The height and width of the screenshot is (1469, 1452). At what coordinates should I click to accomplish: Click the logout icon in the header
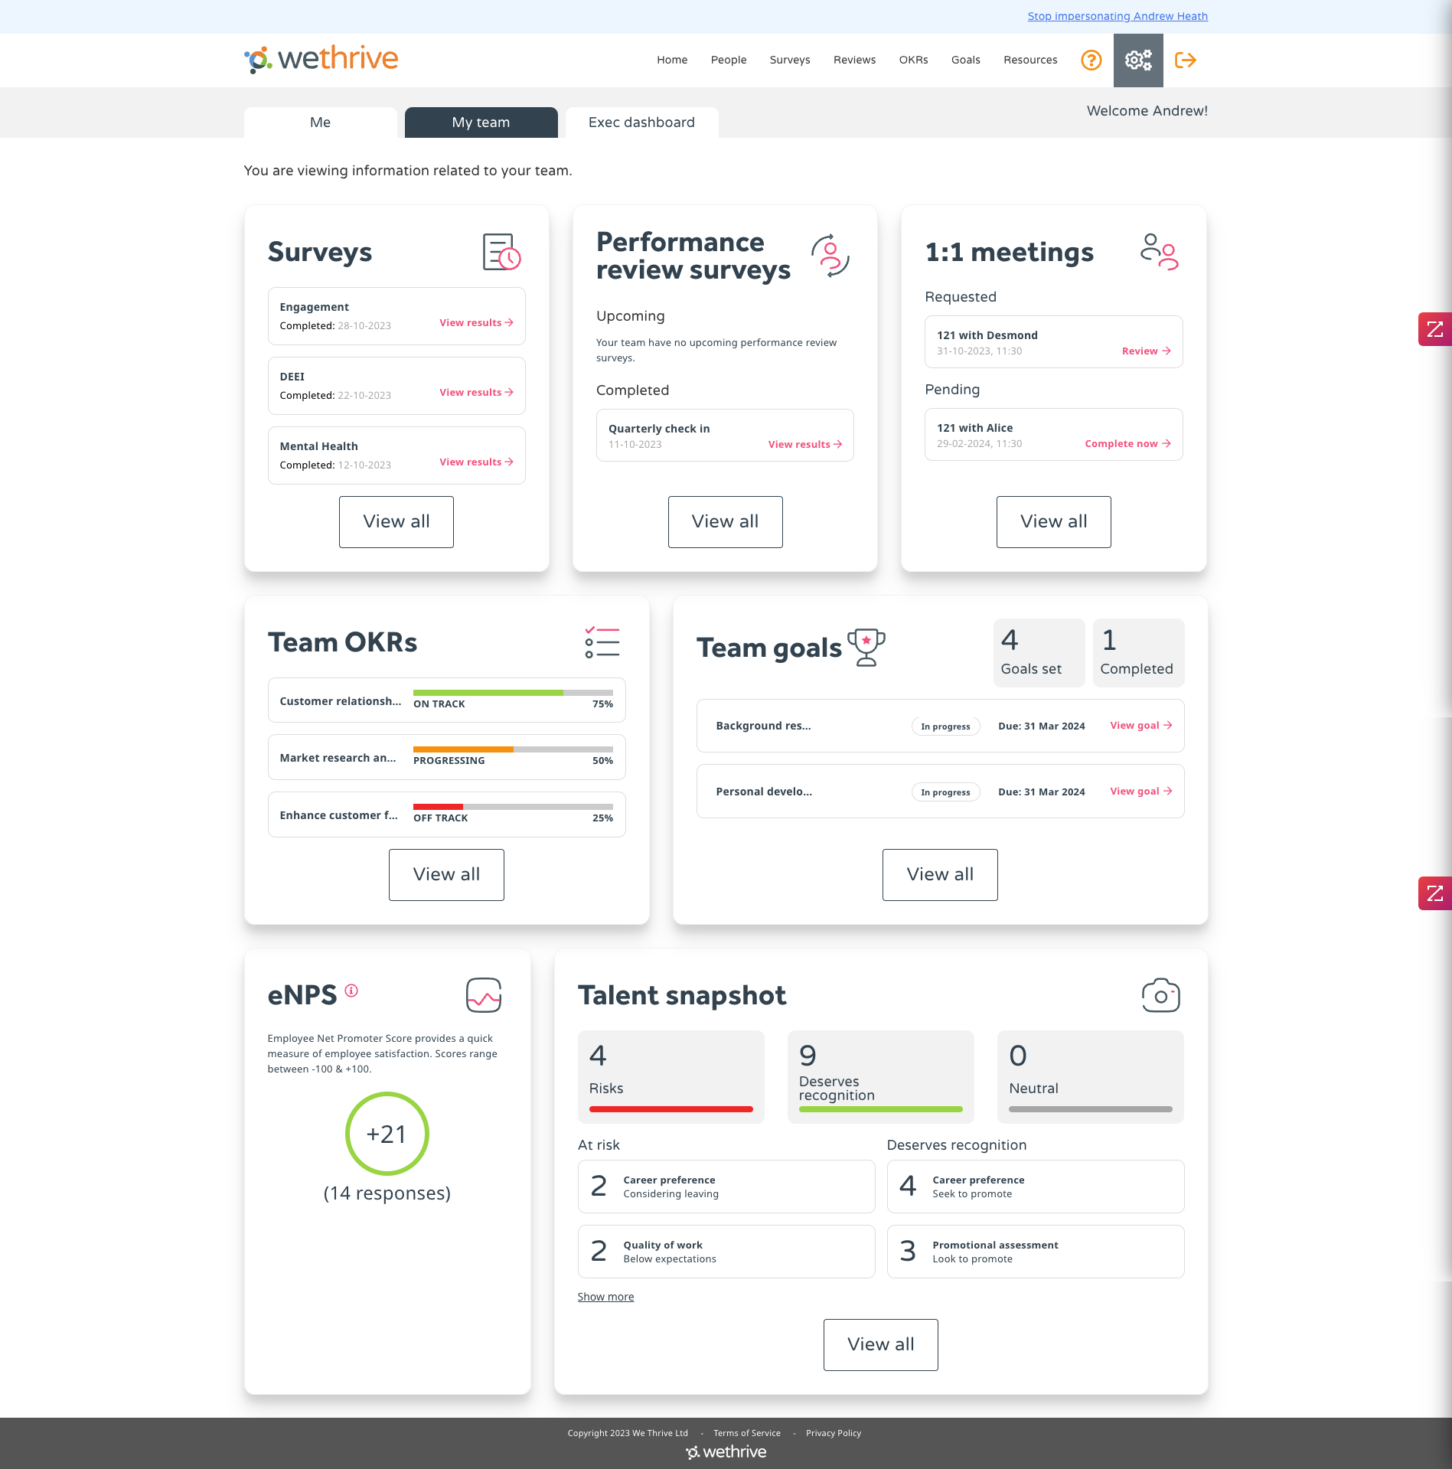click(x=1185, y=60)
